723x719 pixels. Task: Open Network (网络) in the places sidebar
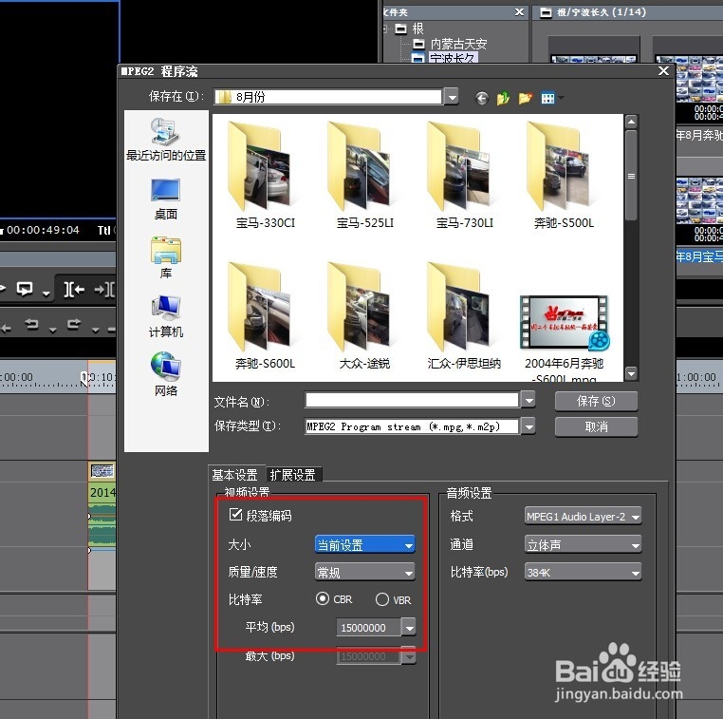tap(165, 374)
